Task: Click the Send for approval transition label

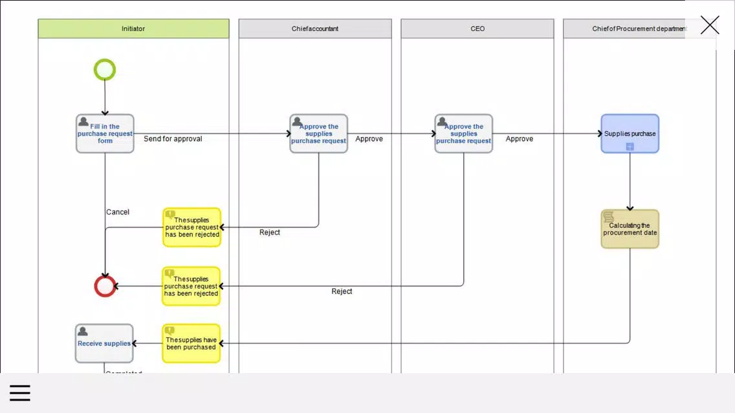Action: pyautogui.click(x=173, y=138)
